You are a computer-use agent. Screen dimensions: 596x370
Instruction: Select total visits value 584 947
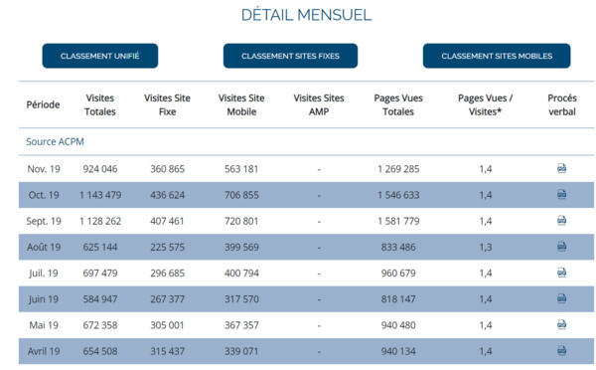tap(100, 299)
